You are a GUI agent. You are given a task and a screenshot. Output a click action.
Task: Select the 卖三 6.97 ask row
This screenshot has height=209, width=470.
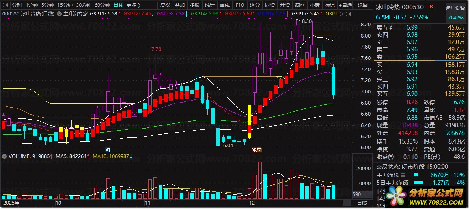[421, 42]
